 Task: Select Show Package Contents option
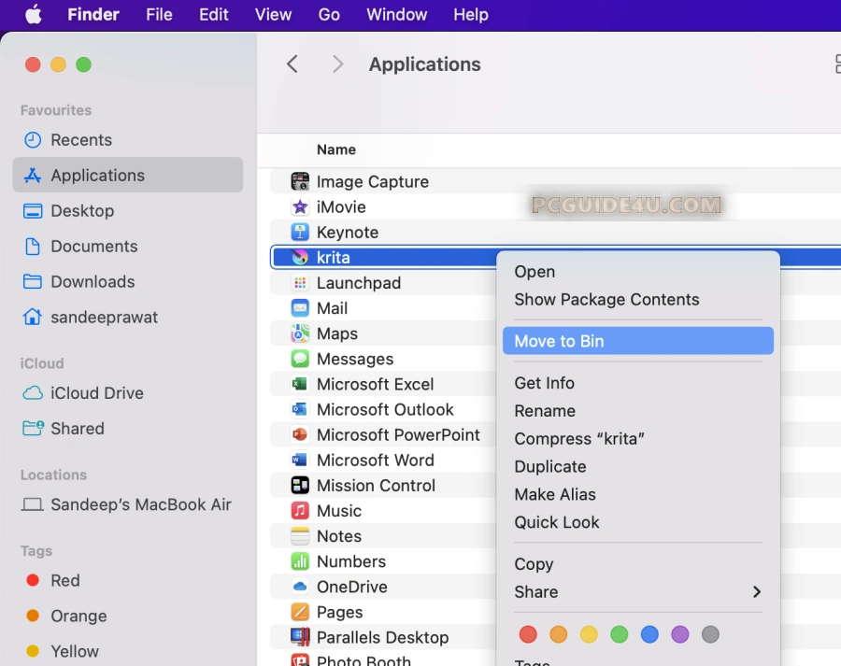tap(606, 300)
